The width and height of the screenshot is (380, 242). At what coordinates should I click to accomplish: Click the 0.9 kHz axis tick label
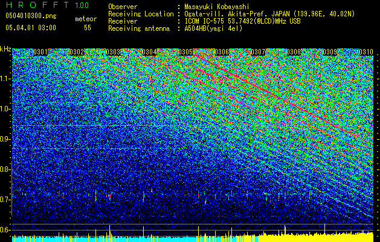coord(5,139)
